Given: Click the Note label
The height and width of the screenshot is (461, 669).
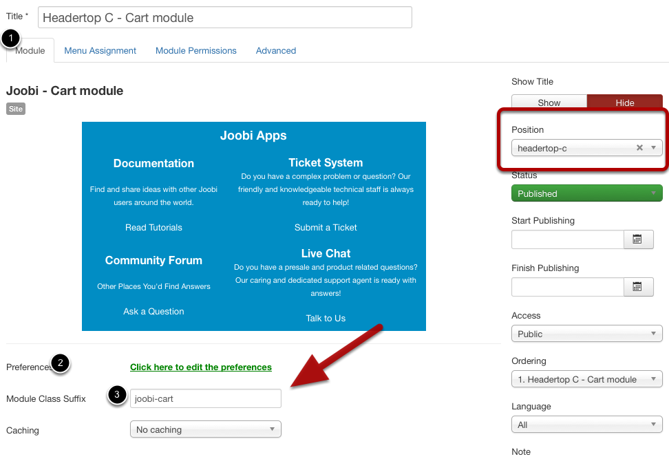Looking at the screenshot, I should click(521, 451).
